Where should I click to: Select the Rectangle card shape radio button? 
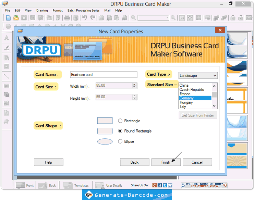[120, 121]
